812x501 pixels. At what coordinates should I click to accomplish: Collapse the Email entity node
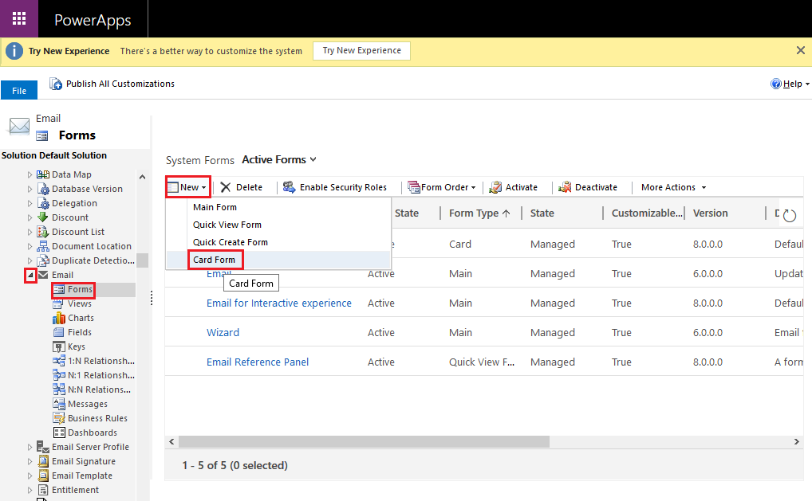30,275
